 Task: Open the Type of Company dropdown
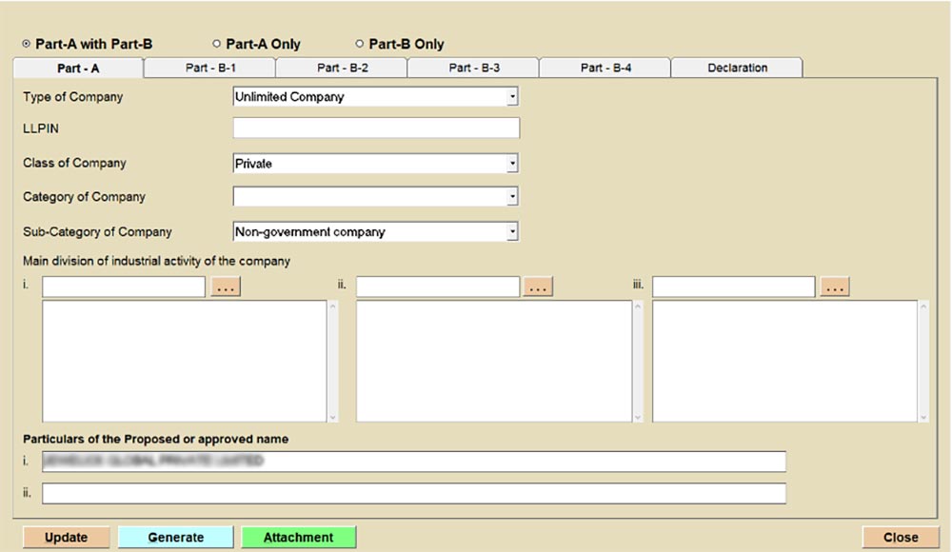coord(512,97)
